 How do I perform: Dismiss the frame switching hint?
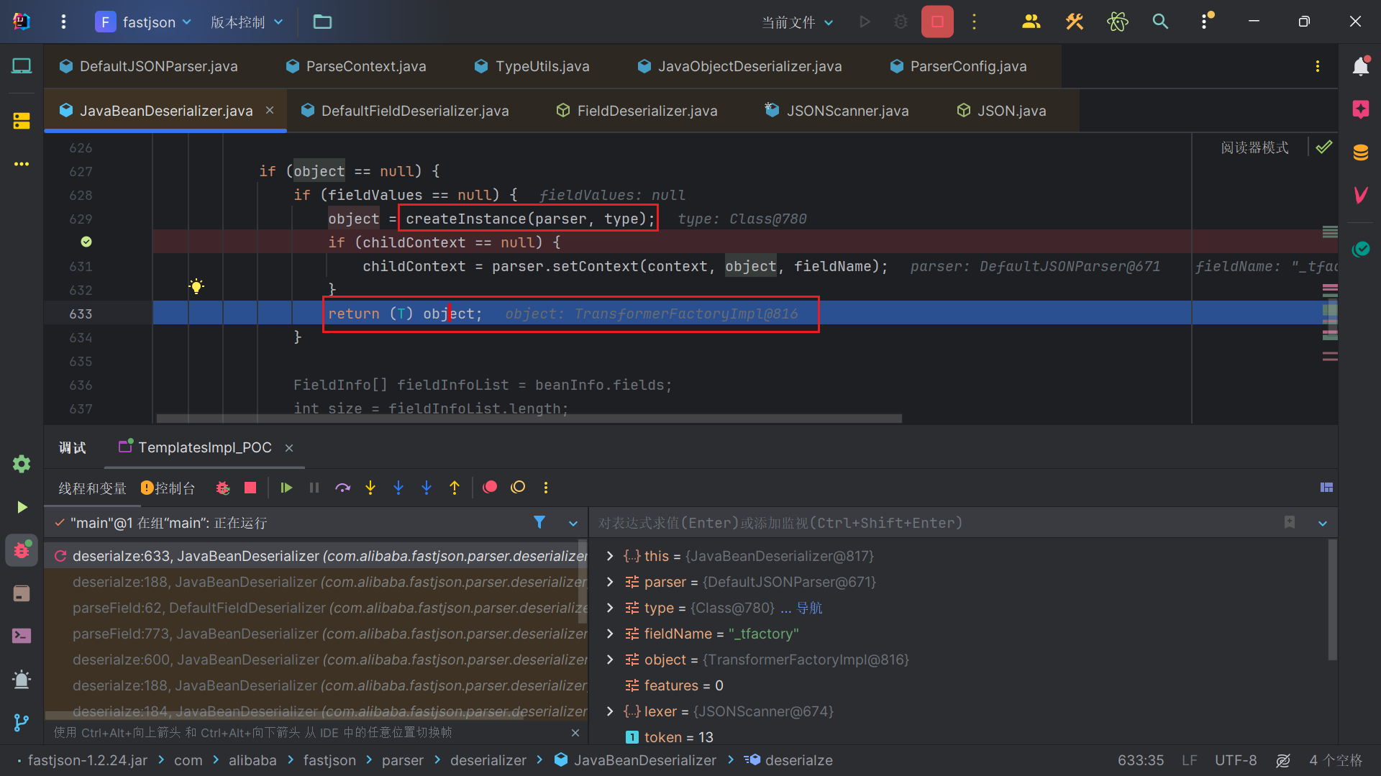[x=575, y=732]
